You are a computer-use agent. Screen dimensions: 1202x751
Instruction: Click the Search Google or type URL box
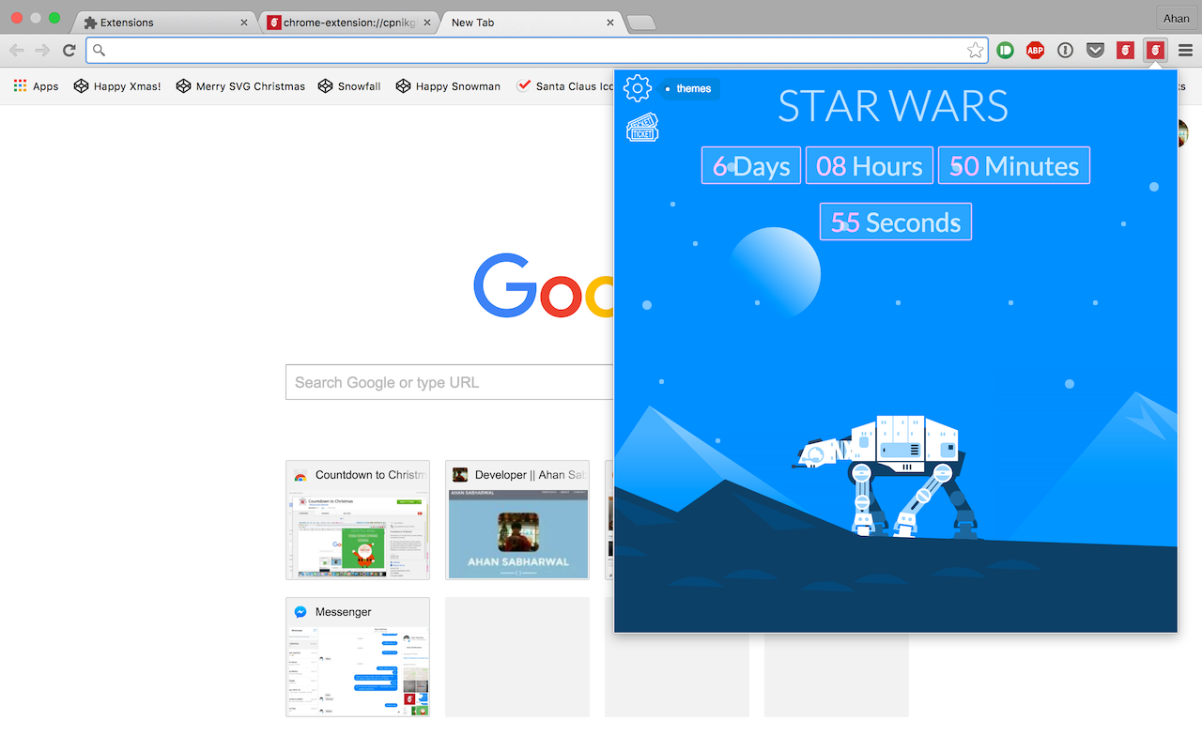click(451, 382)
